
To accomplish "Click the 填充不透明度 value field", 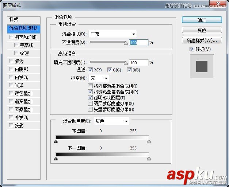I will pos(139,63).
